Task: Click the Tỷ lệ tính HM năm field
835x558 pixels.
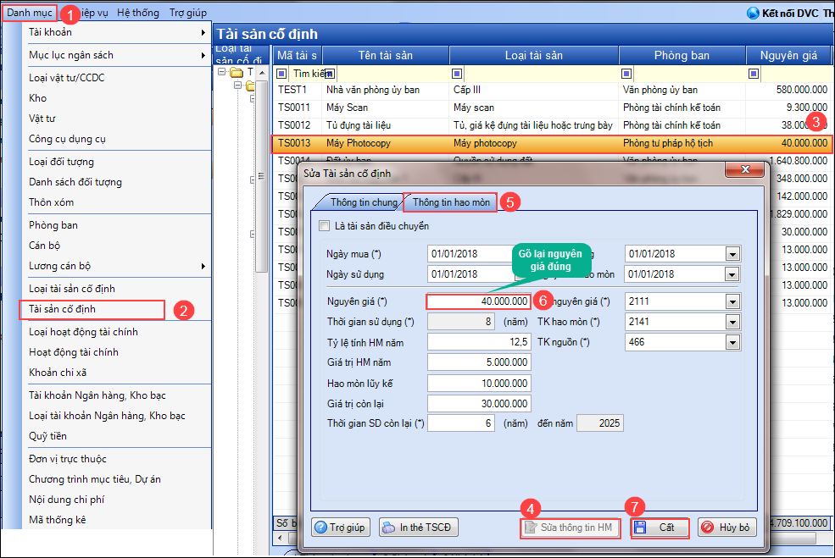Action: coord(479,342)
